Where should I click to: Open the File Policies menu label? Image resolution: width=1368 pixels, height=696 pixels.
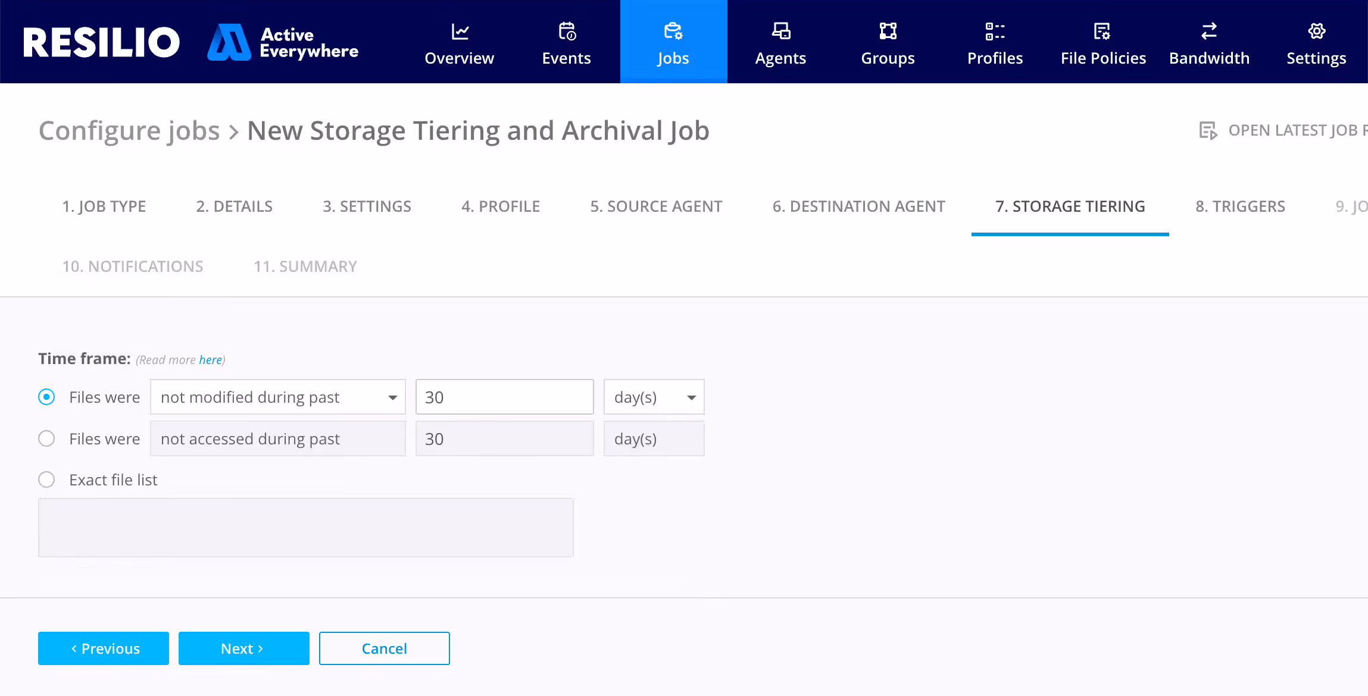click(x=1103, y=58)
